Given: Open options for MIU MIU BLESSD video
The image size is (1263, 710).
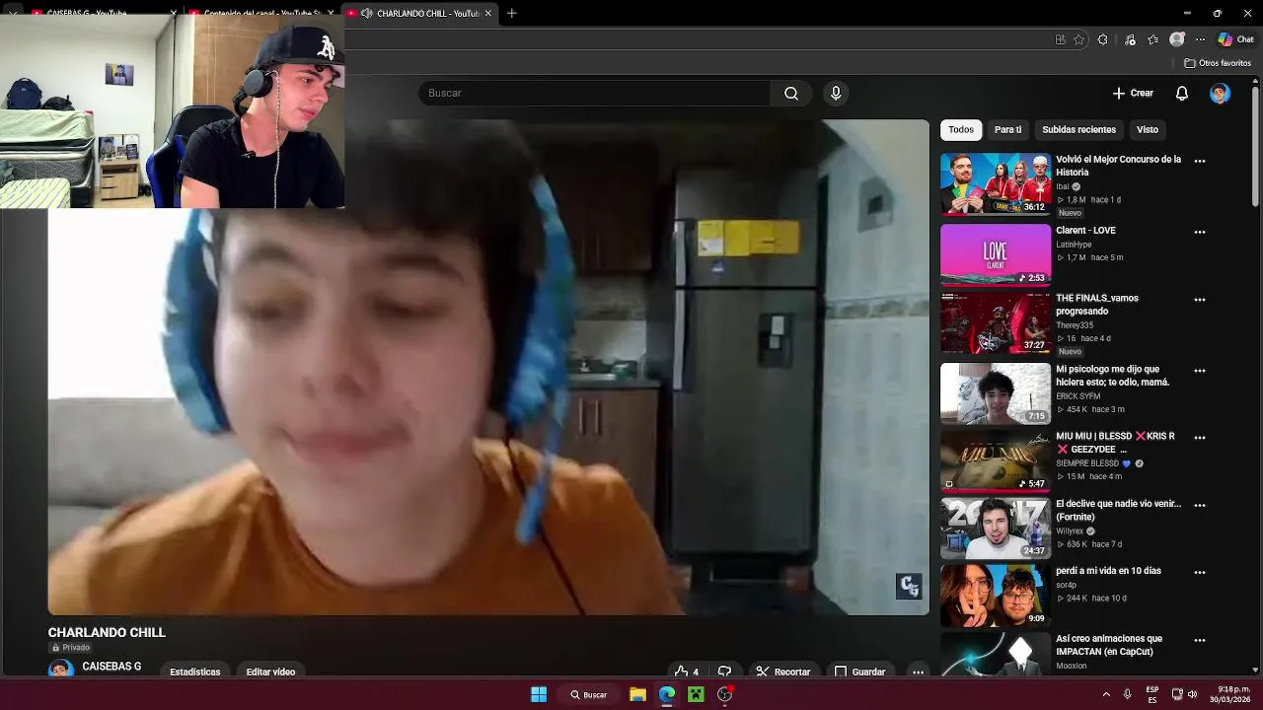Looking at the screenshot, I should coord(1200,438).
